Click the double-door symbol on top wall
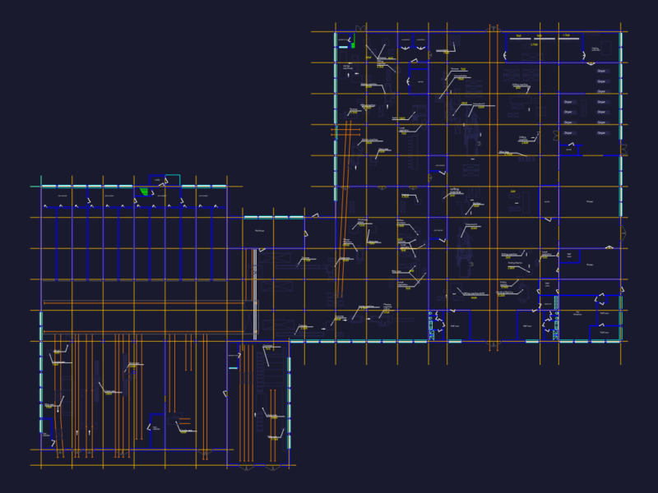Viewport: 658px width, 493px height. [493, 29]
